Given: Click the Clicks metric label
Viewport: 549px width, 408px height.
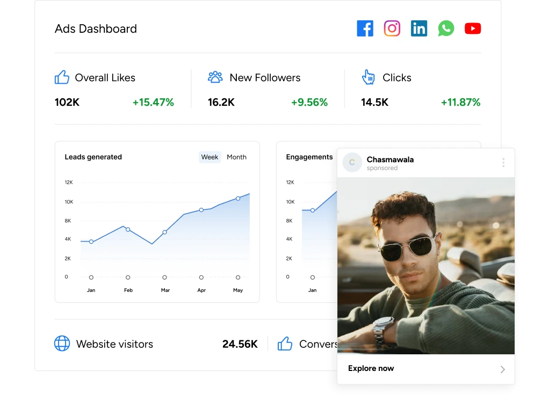Looking at the screenshot, I should (396, 78).
